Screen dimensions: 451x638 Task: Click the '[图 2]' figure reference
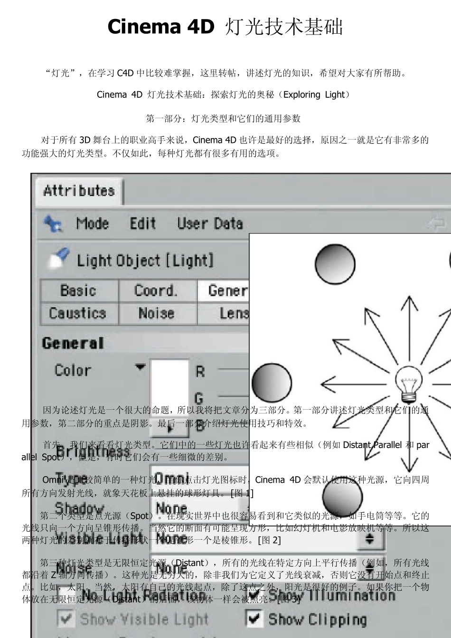coord(269,540)
